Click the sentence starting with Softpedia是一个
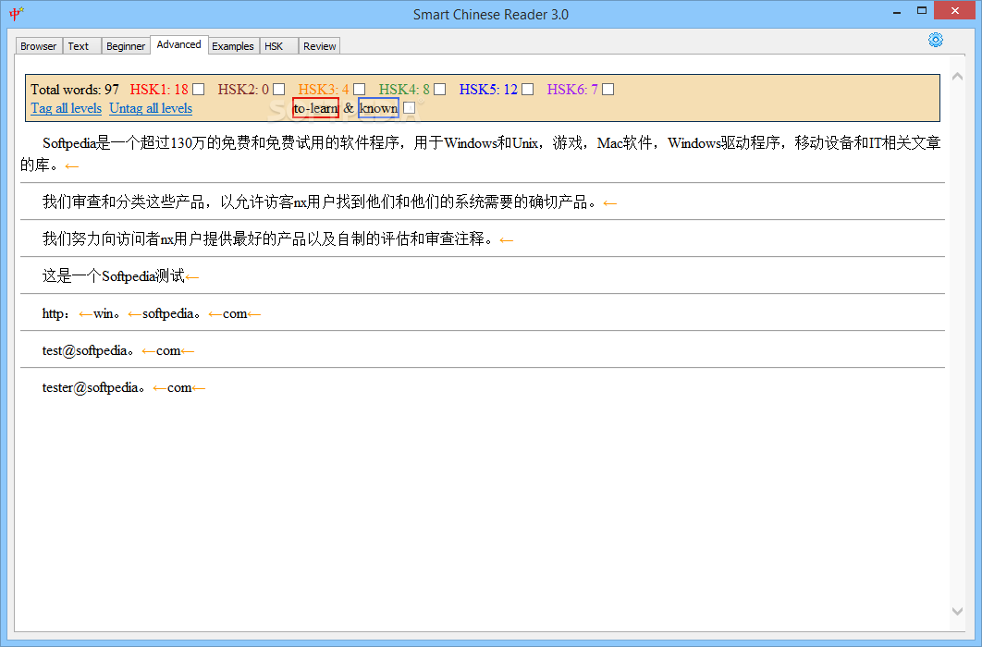Screen dimensions: 982x647 click(480, 154)
